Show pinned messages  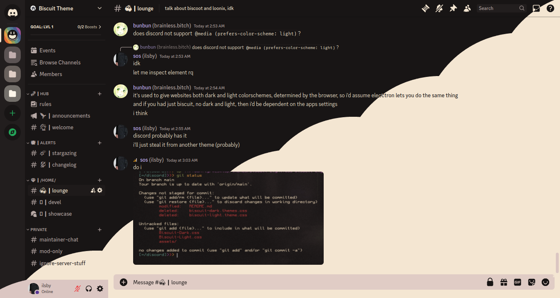(x=453, y=8)
